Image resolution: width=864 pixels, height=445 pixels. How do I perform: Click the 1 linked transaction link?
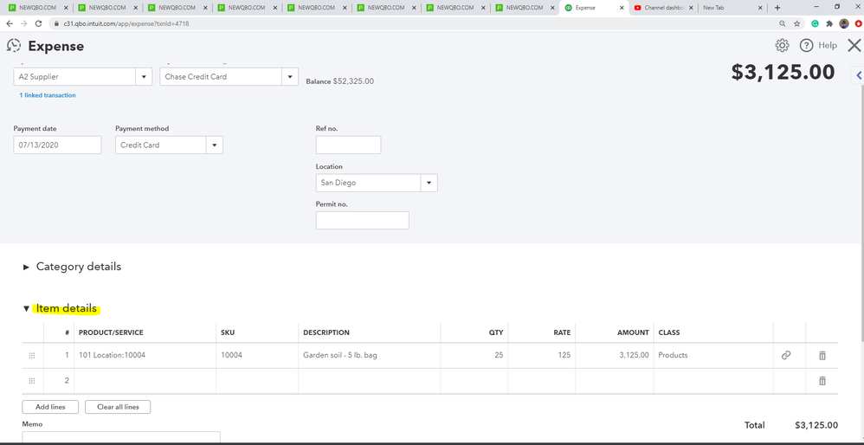click(x=48, y=95)
